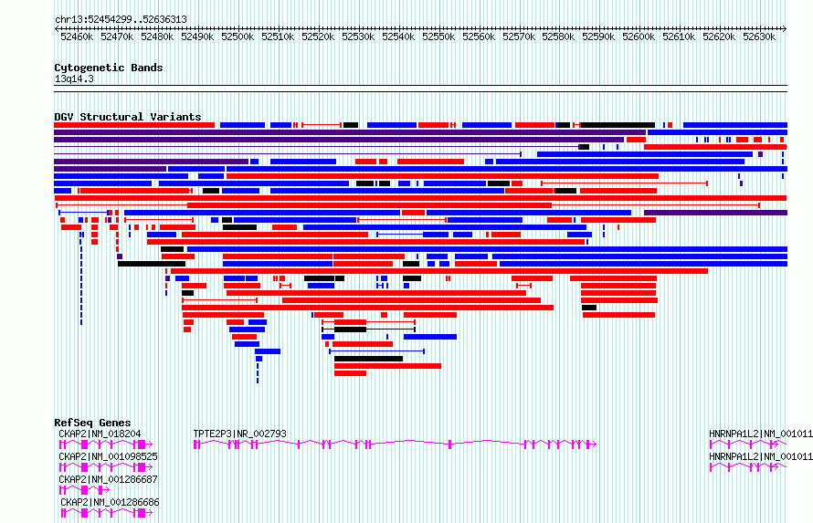Select the 52530k ruler tick label
Image resolution: width=813 pixels, height=523 pixels.
pos(358,37)
